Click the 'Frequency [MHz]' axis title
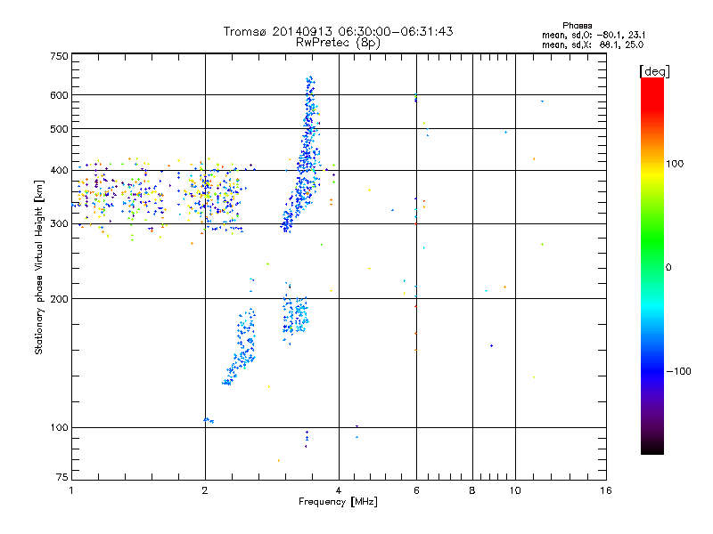The image size is (713, 534). tap(338, 502)
